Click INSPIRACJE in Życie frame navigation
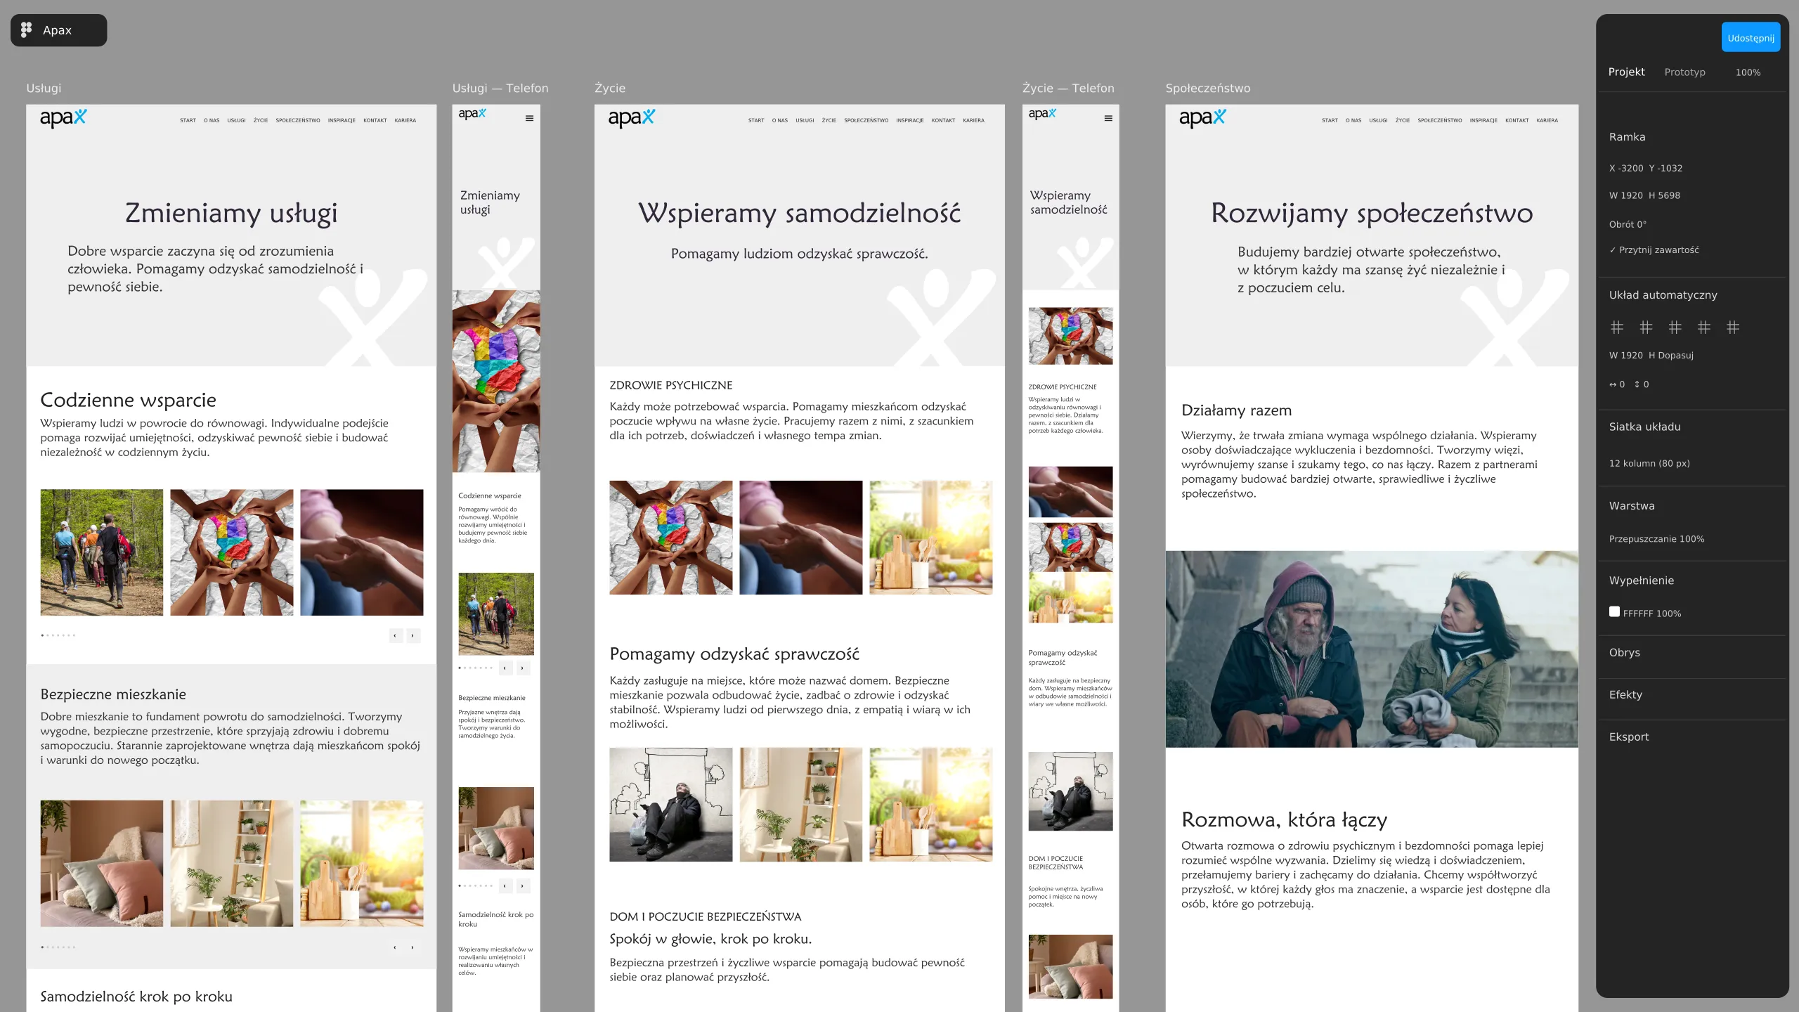 [x=910, y=120]
